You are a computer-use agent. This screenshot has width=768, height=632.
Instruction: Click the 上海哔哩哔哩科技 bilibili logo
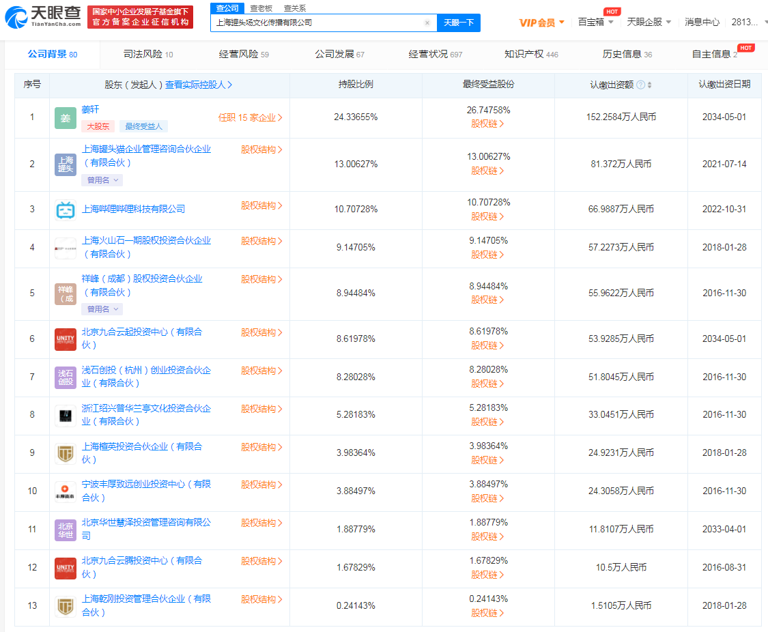point(65,210)
